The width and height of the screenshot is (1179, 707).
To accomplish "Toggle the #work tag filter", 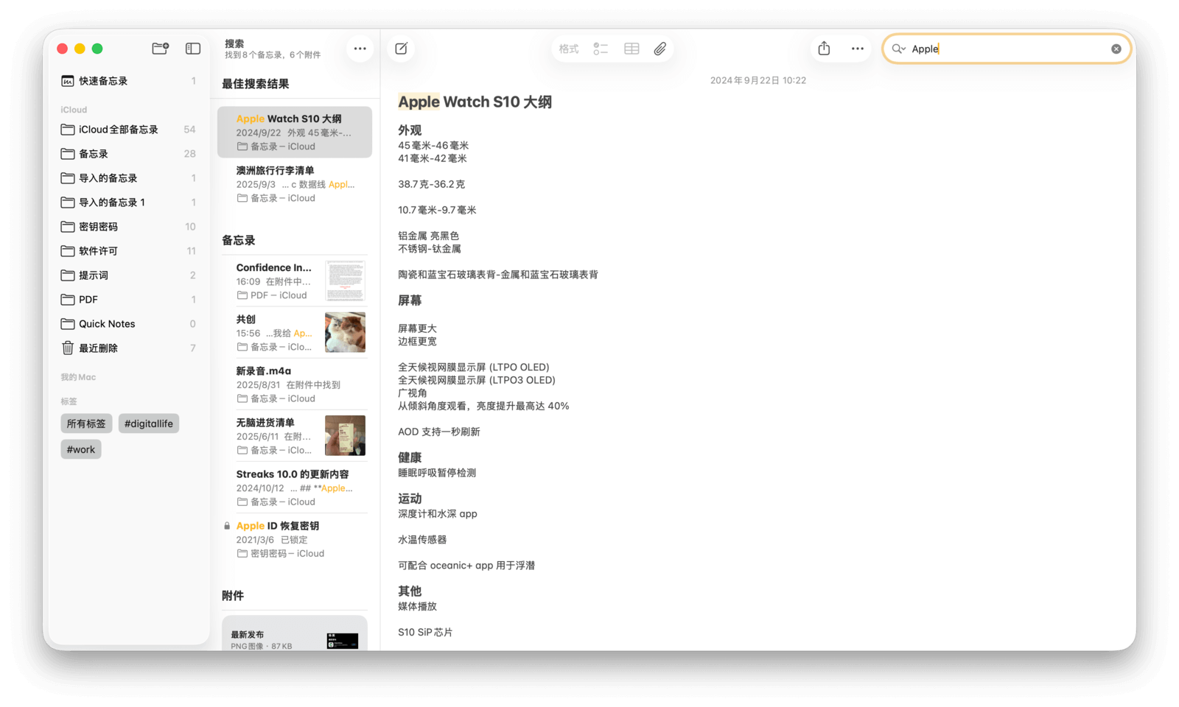I will (81, 449).
